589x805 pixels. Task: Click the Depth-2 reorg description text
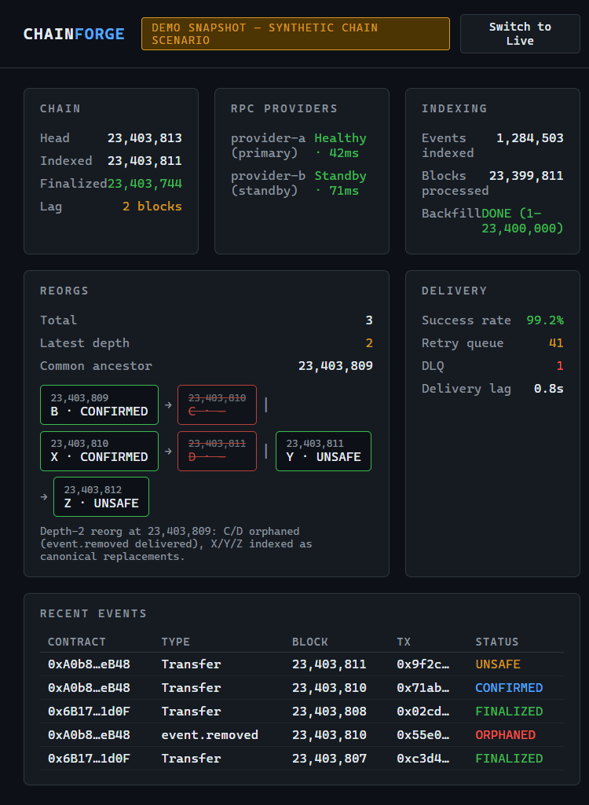coord(176,543)
